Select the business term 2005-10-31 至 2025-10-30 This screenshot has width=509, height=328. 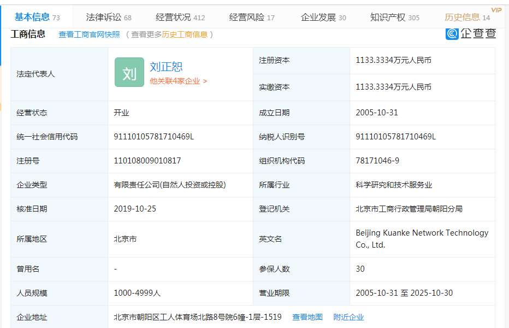coord(404,293)
